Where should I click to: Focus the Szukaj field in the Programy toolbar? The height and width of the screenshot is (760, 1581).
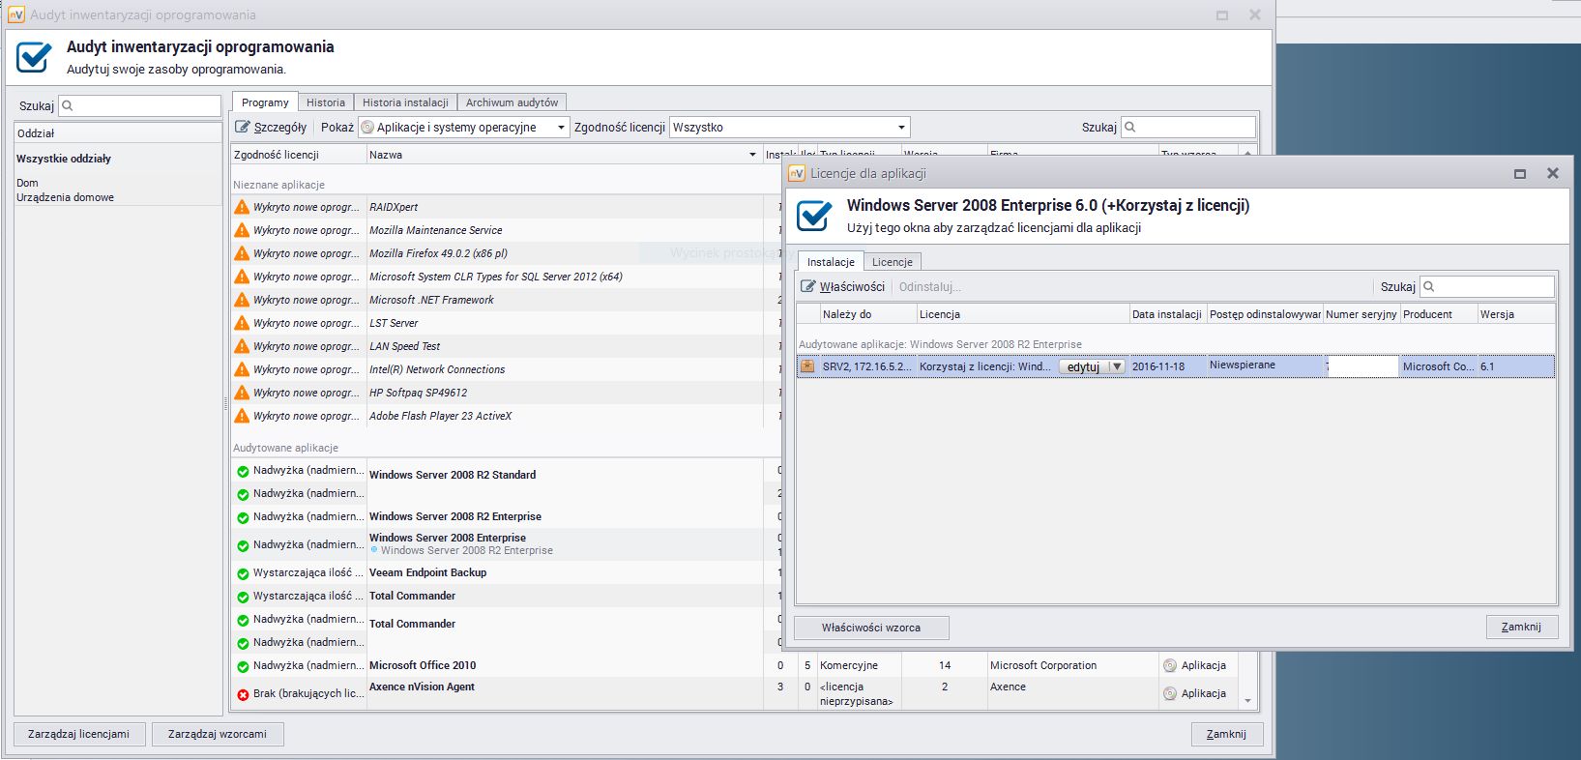[x=1188, y=127]
